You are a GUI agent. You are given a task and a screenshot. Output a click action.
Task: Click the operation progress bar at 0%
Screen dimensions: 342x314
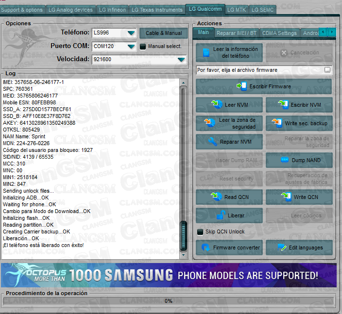(x=169, y=301)
